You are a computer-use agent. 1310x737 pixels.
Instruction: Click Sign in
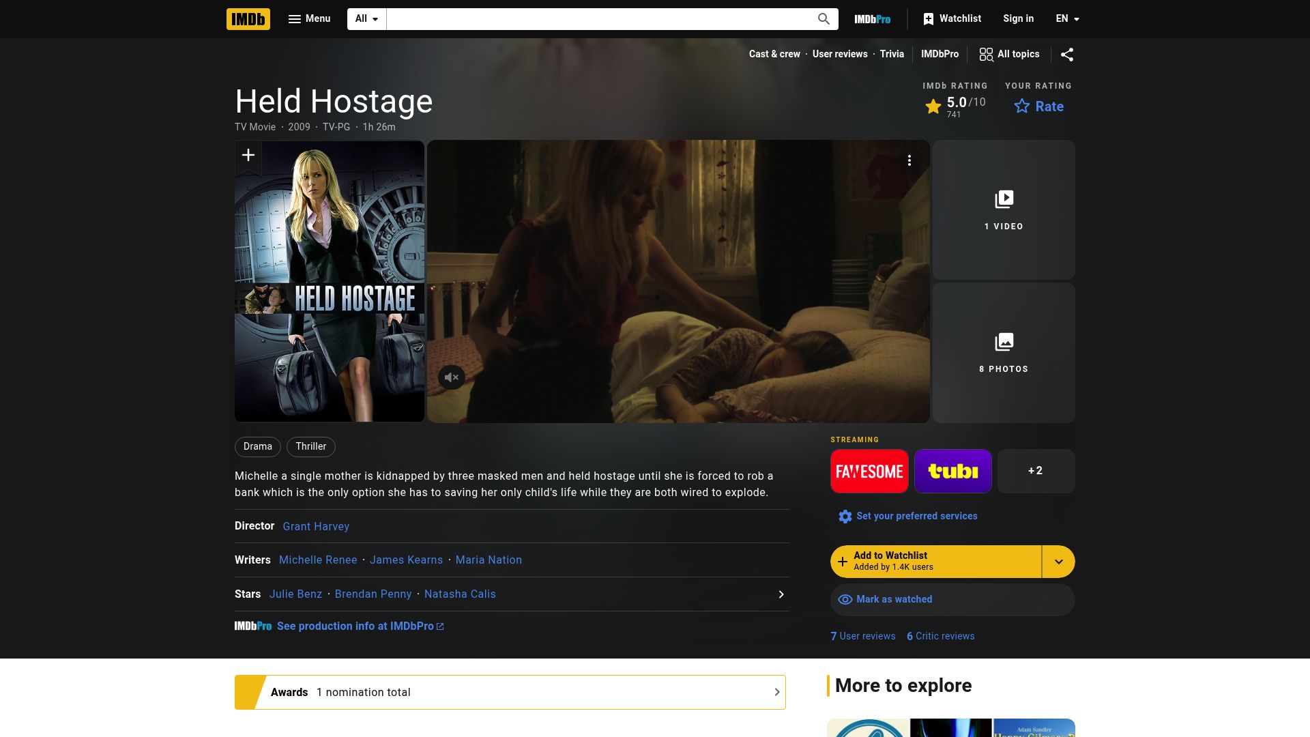(1018, 19)
